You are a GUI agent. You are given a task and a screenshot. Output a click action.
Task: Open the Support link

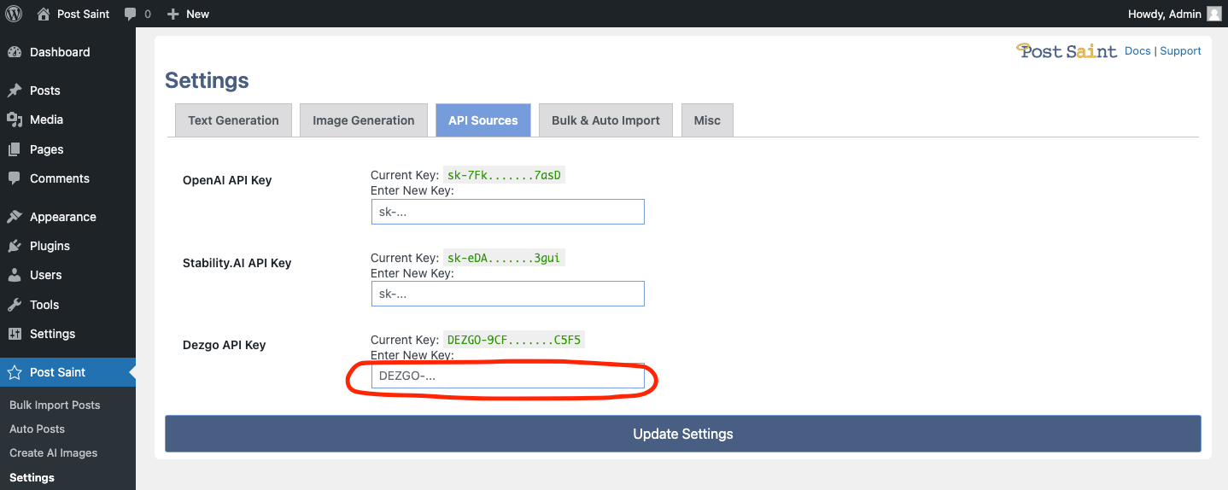tap(1180, 51)
